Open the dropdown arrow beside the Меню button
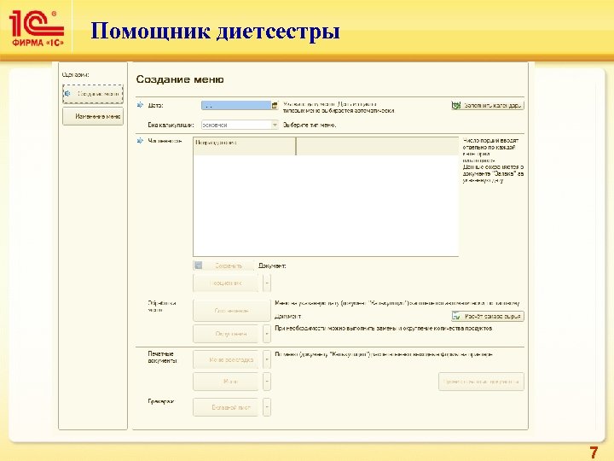 [x=267, y=382]
